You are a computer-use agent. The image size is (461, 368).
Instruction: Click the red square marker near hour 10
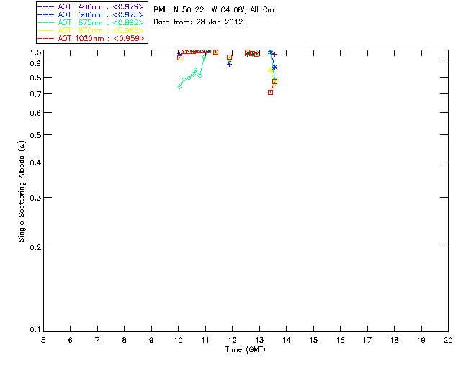point(179,58)
